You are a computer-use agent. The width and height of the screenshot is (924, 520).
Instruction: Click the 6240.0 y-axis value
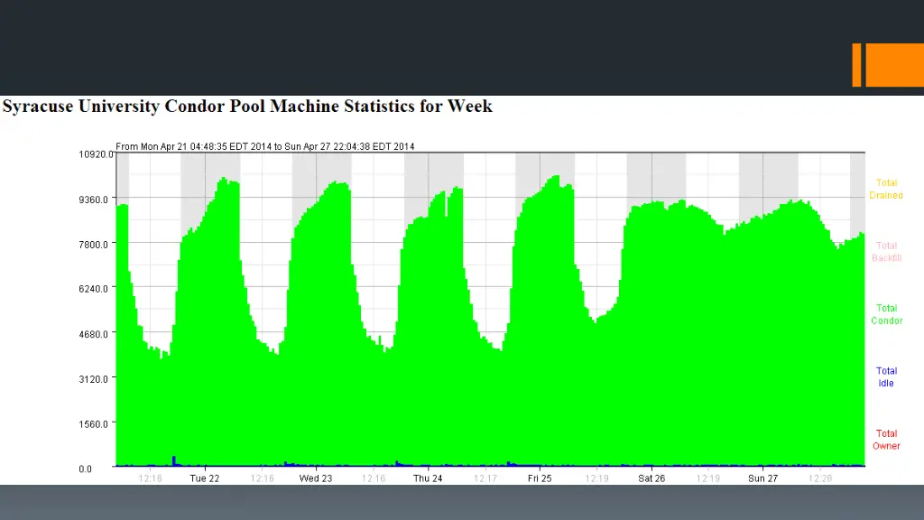coord(94,289)
